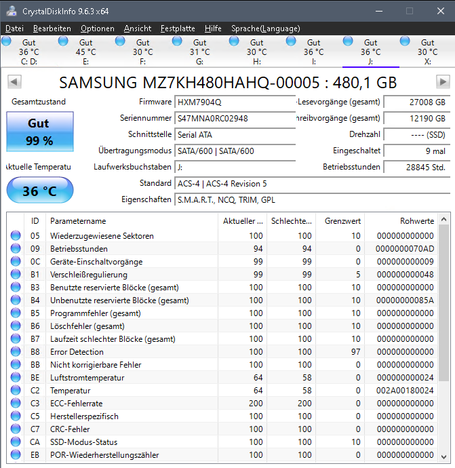The image size is (455, 468).
Task: Click status icon for Nicht korrigierbare Fehler
Action: coord(16,364)
